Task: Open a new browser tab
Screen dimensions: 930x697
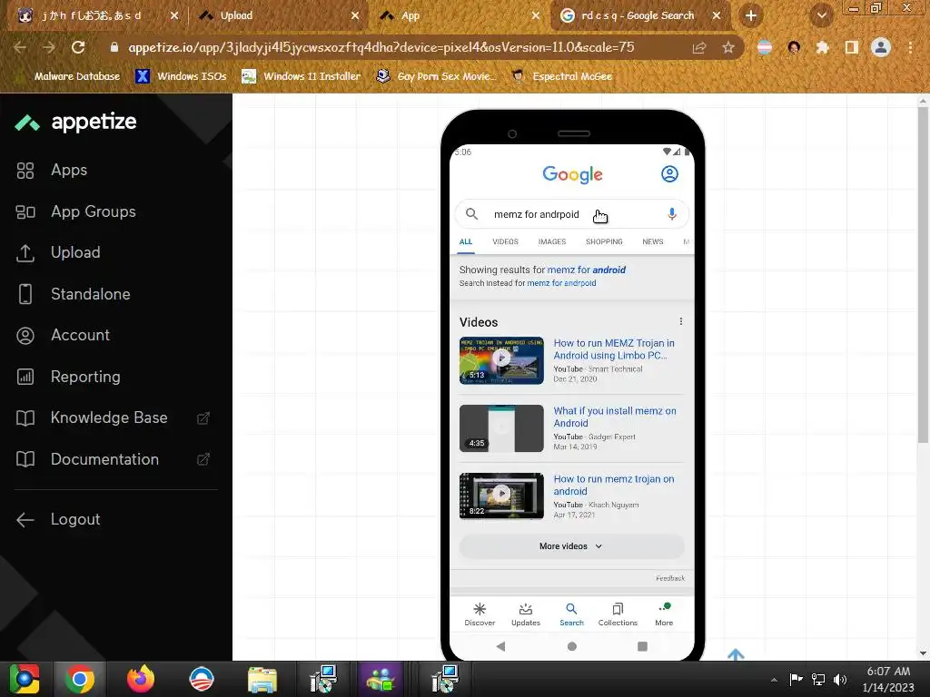Action: pyautogui.click(x=751, y=16)
